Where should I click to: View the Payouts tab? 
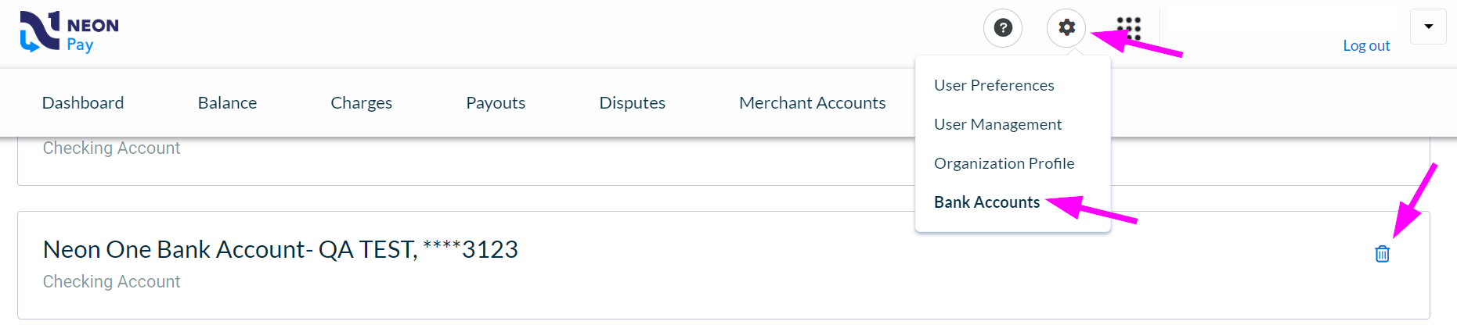[x=496, y=103]
